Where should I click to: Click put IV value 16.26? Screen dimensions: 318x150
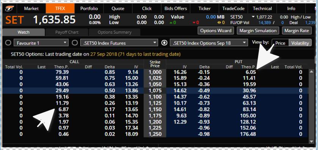180,72
